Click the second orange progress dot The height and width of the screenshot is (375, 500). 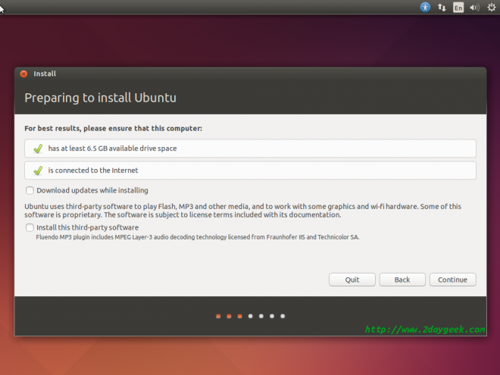(x=229, y=315)
